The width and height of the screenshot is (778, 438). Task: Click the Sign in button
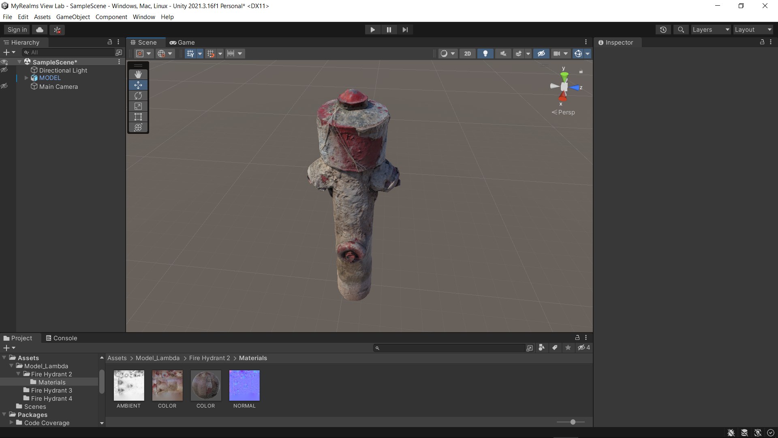(x=17, y=30)
